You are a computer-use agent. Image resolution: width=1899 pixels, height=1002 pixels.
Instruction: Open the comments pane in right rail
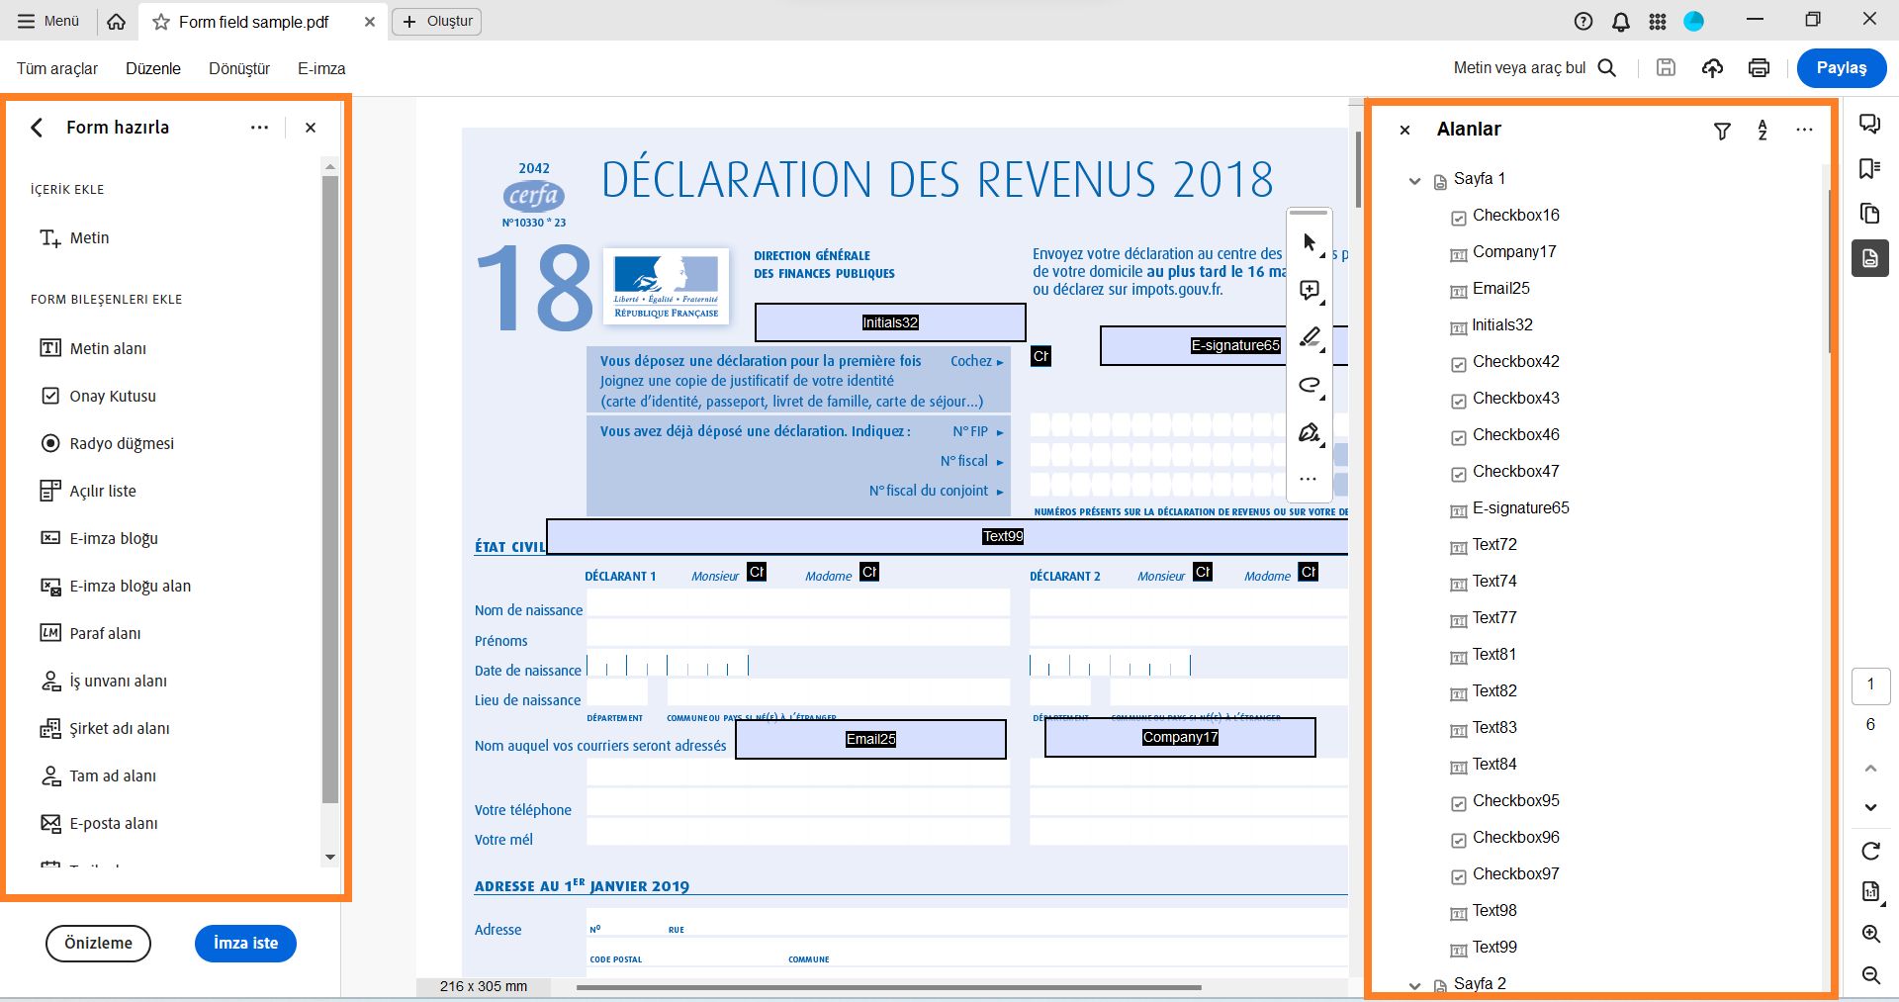[1870, 124]
